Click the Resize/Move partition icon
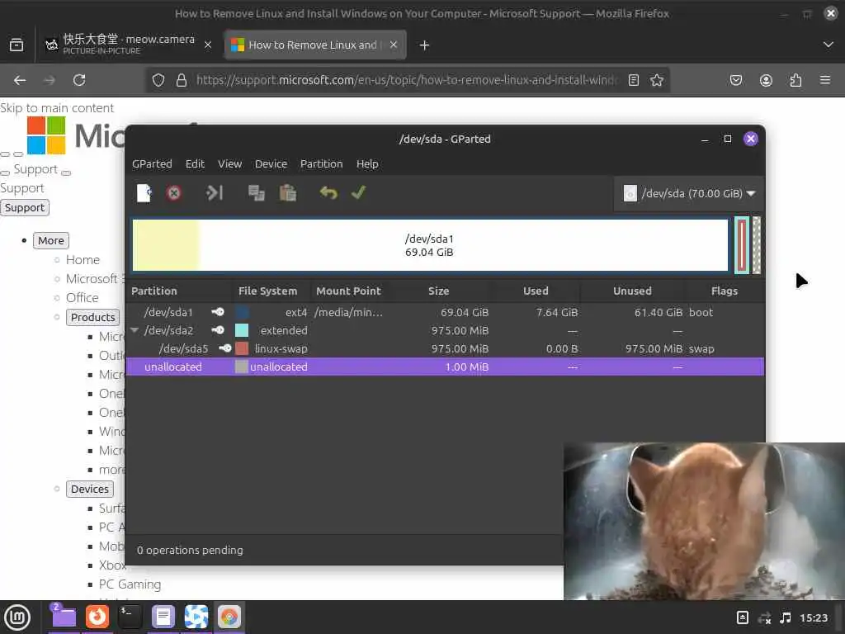Image resolution: width=845 pixels, height=634 pixels. tap(214, 192)
